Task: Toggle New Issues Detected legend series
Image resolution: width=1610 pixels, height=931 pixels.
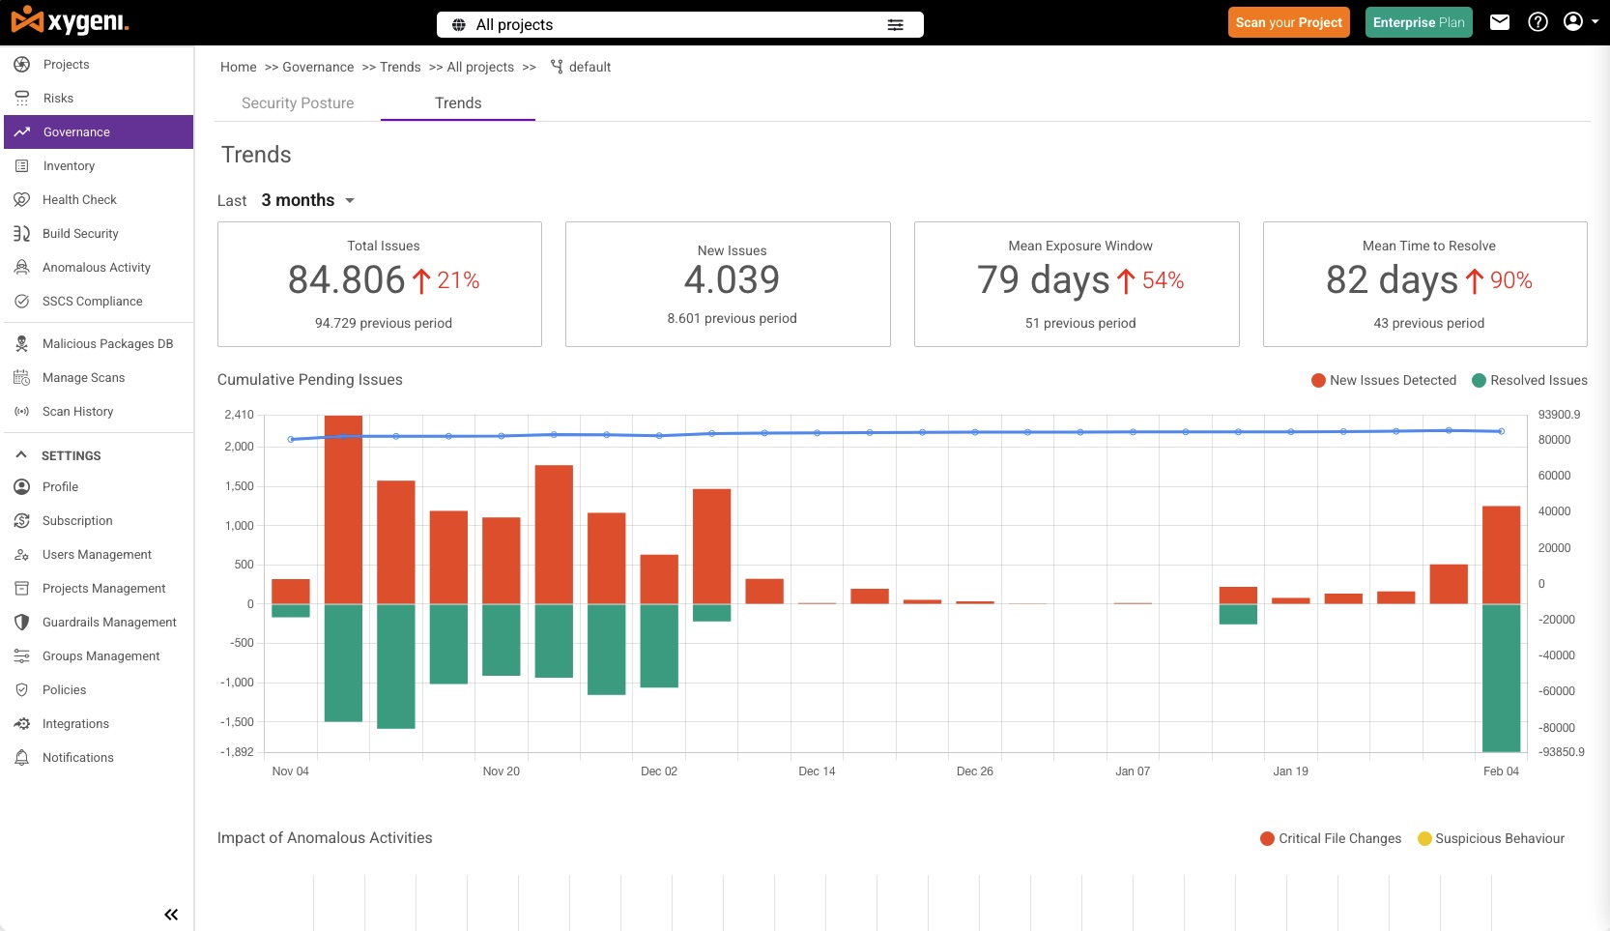Action: [1384, 380]
